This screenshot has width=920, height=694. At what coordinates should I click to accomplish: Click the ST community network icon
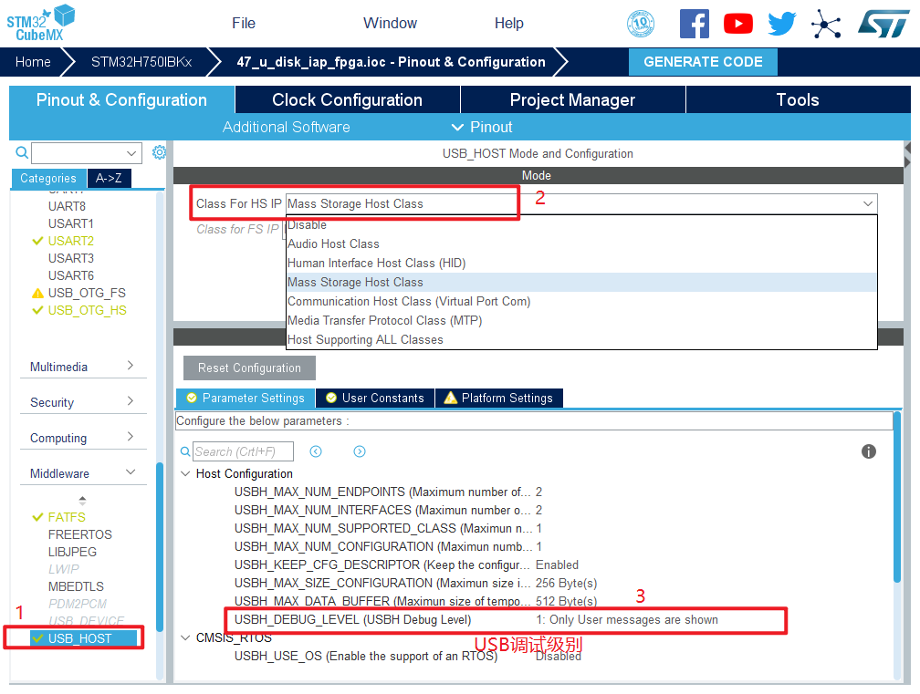point(826,24)
